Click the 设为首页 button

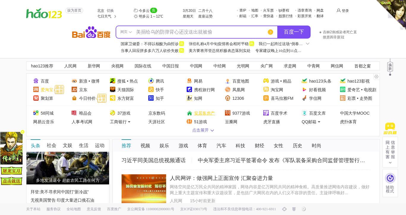74,10
